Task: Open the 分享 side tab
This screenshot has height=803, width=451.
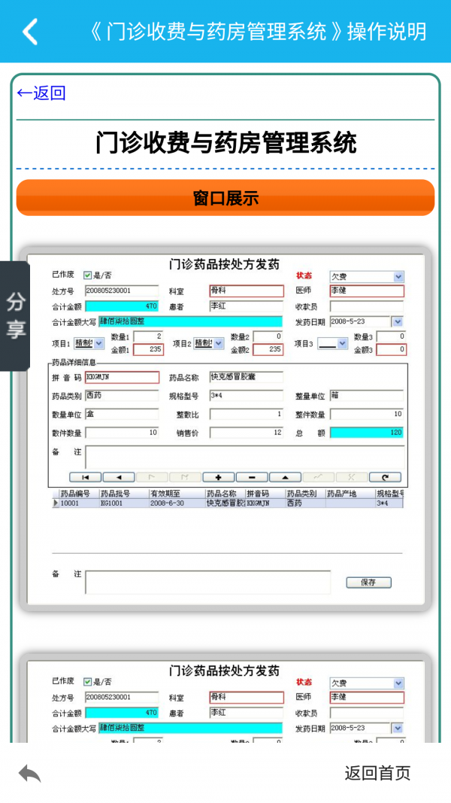Action: (15, 316)
